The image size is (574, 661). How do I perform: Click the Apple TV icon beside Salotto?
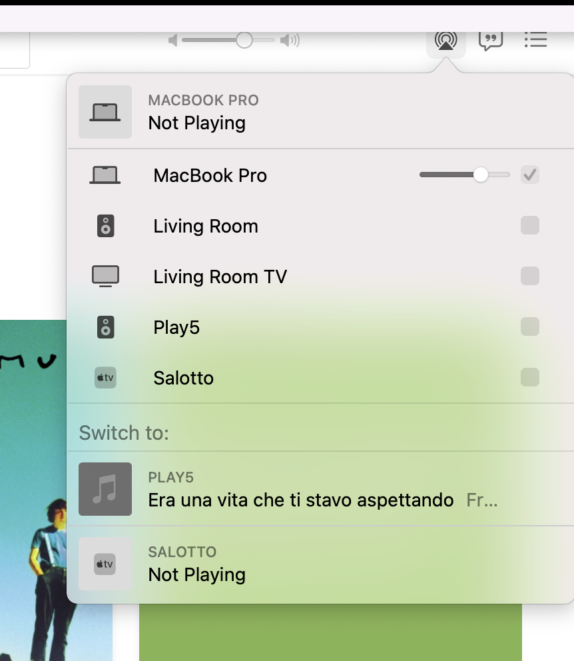point(105,377)
